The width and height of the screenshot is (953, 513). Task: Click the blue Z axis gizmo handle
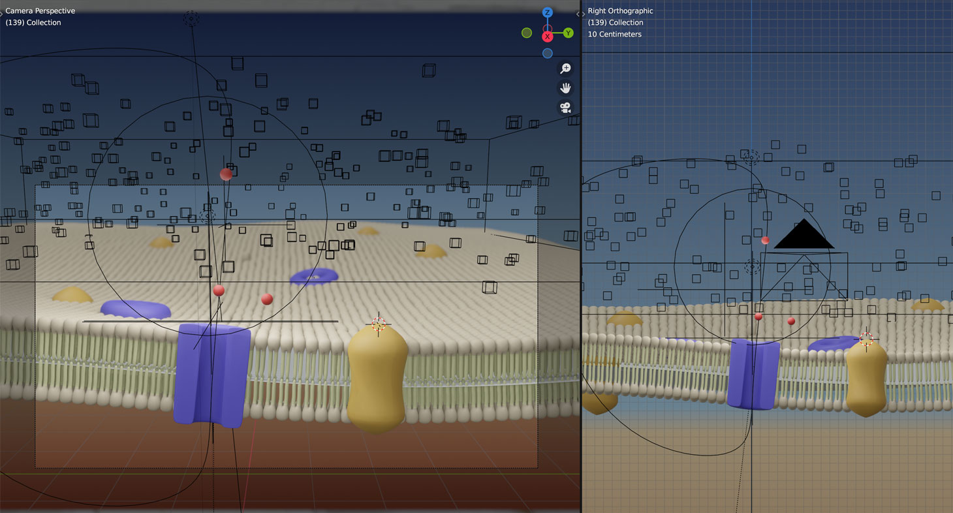coord(548,12)
